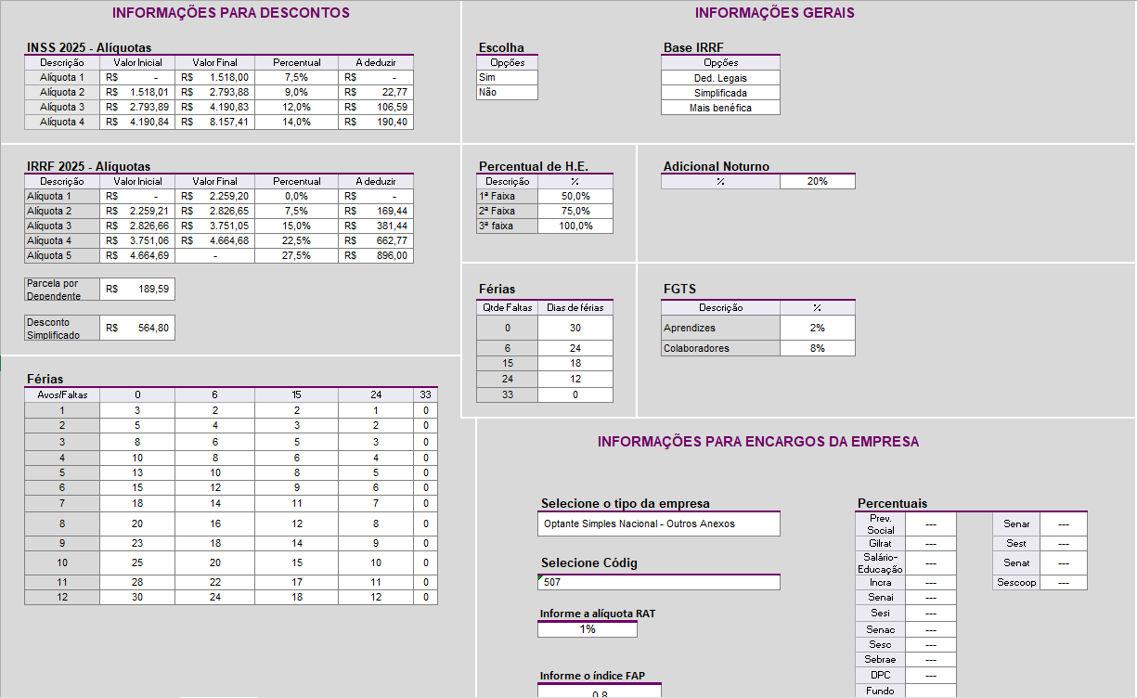Select the INSS 14,0% percentage cell
Viewport: 1137px width, 698px height.
(297, 122)
